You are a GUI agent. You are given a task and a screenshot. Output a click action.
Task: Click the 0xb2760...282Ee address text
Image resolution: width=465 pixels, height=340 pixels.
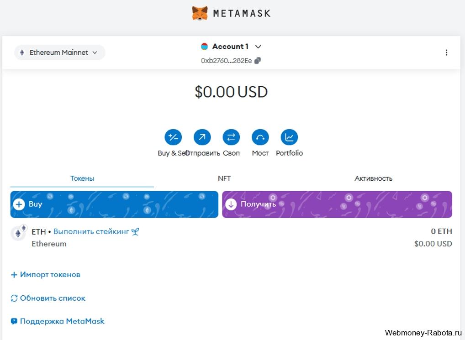coord(226,61)
